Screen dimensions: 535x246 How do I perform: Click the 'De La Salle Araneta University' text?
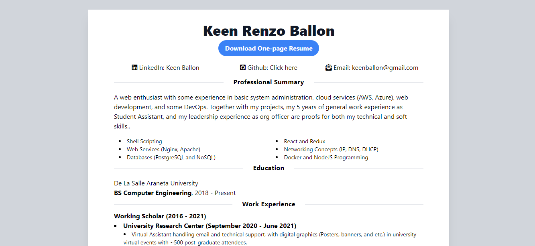click(156, 183)
